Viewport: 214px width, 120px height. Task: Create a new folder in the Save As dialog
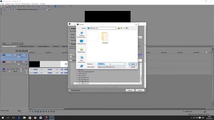[x=124, y=28]
